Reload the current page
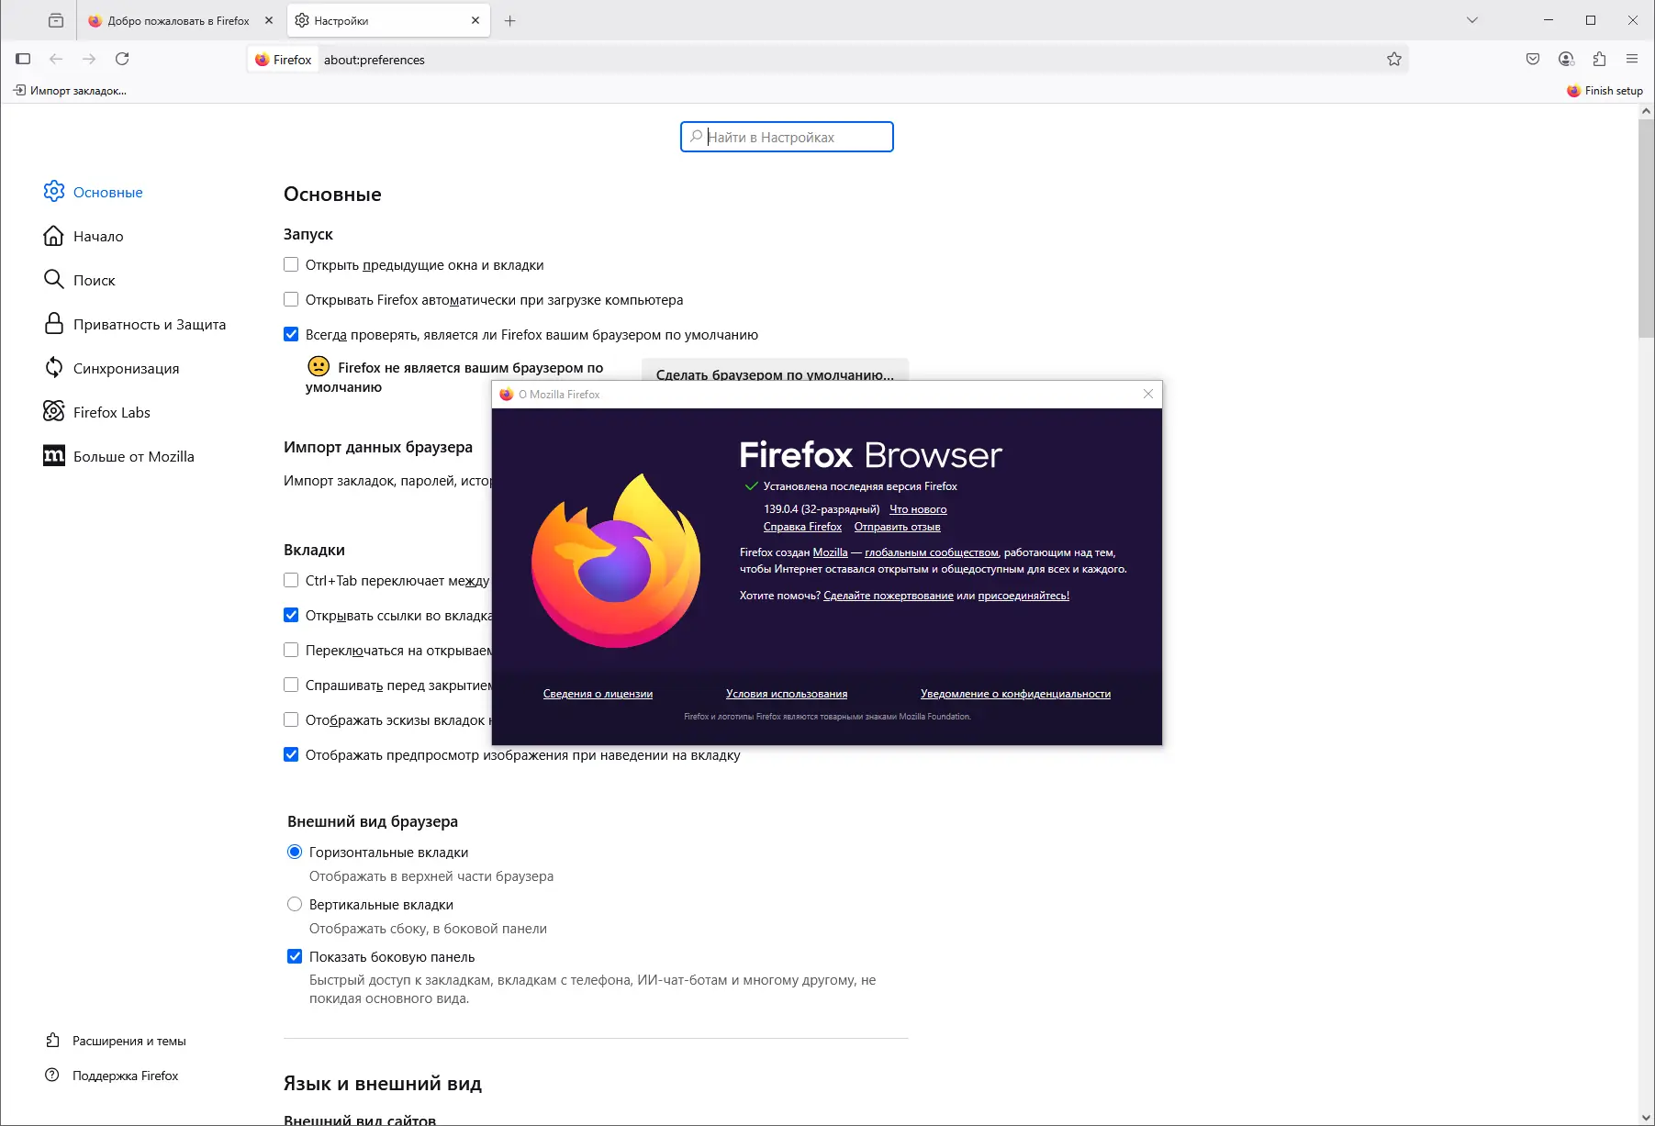This screenshot has height=1126, width=1655. (x=122, y=59)
